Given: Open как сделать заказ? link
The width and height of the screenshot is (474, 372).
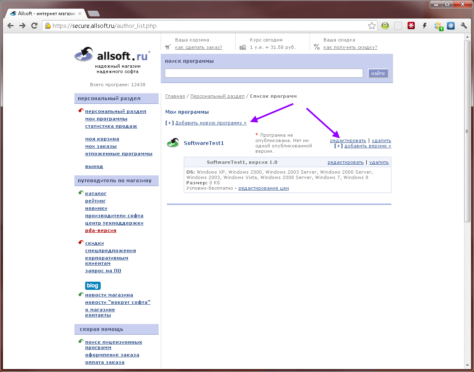Looking at the screenshot, I should 199,47.
